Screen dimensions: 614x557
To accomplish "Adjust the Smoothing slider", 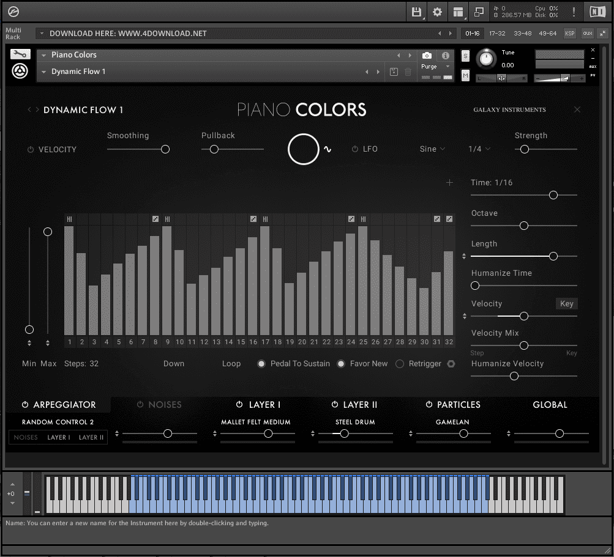I will coord(165,149).
